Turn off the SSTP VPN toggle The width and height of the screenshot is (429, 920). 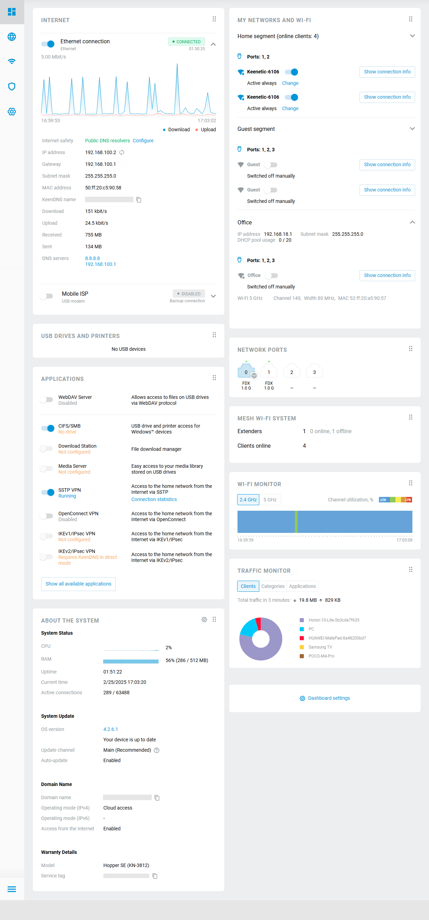[x=48, y=492]
